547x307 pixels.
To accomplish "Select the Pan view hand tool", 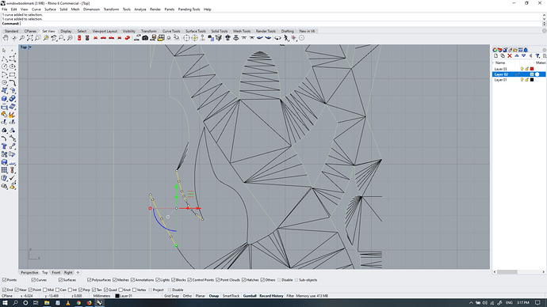I will 6,38.
